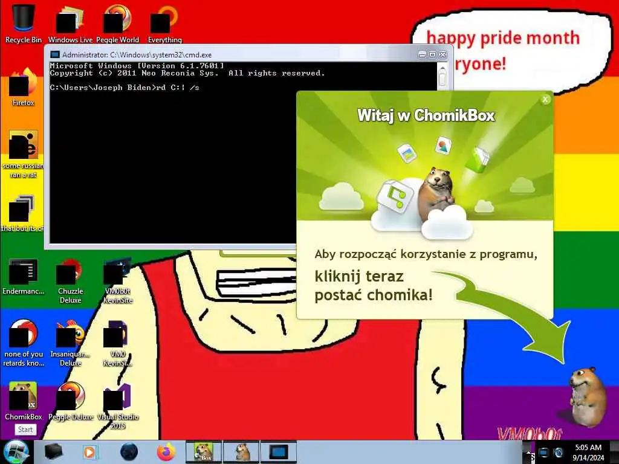
Task: Click the cmd scrollbar up arrow
Action: 442,68
